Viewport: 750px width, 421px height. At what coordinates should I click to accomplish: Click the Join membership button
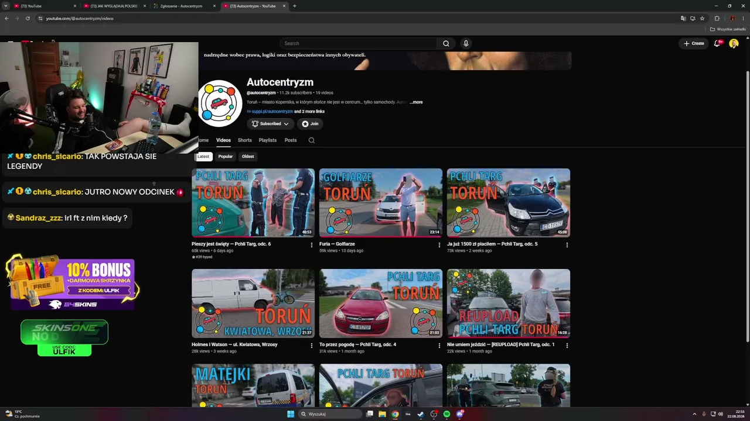coord(311,124)
